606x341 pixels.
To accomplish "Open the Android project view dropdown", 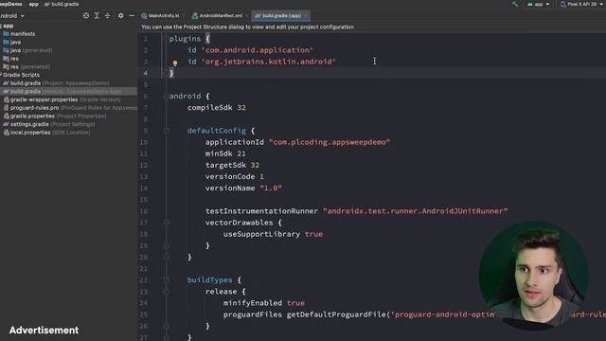I will click(12, 16).
